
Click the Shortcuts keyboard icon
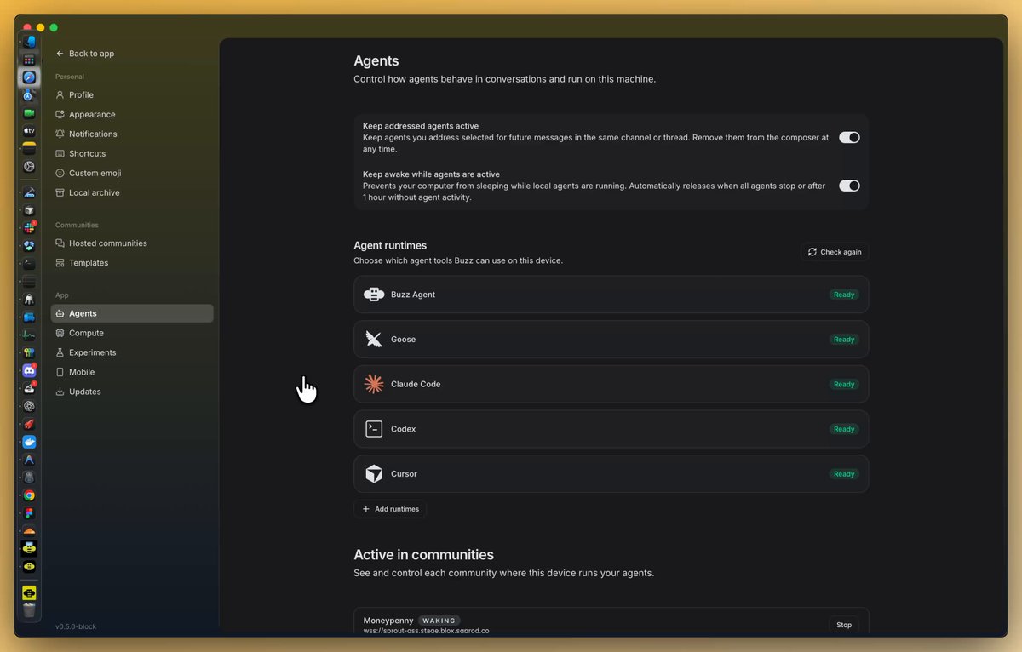pos(60,154)
